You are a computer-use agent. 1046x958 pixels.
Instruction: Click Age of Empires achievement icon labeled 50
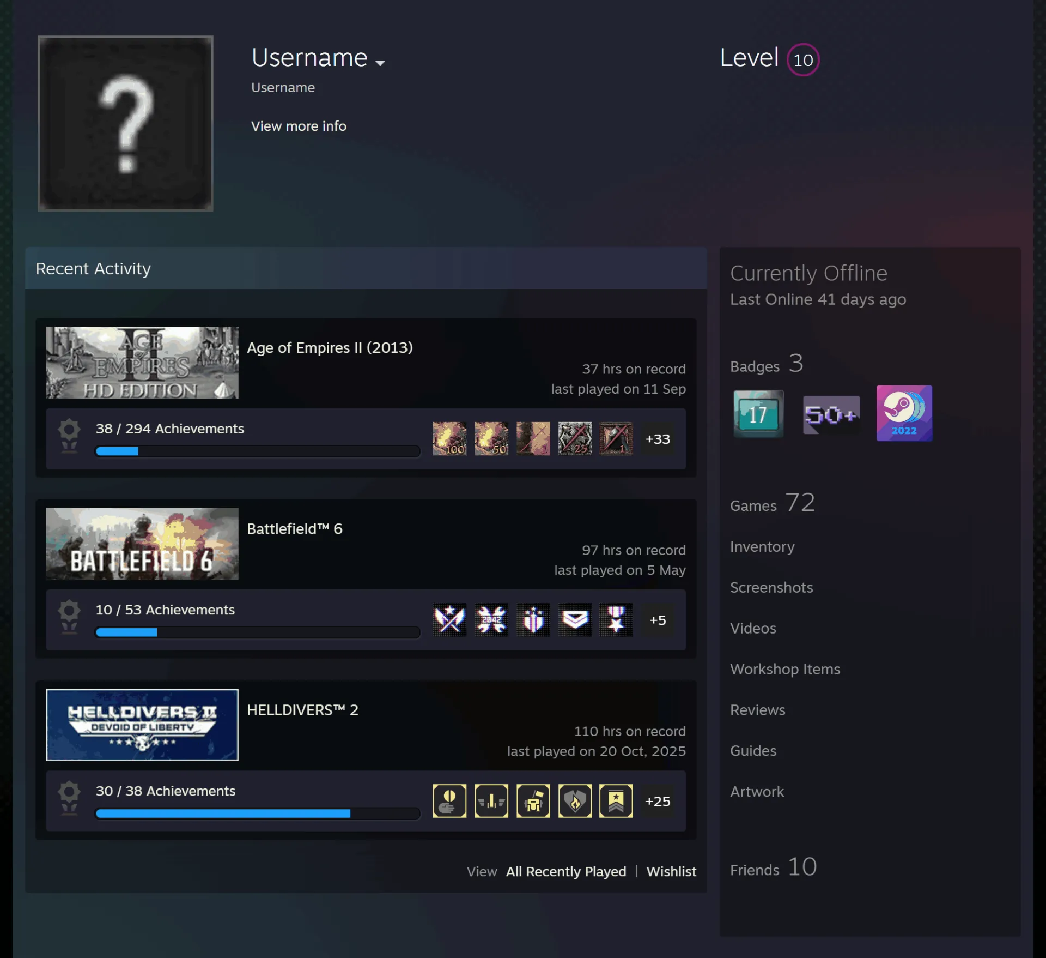point(491,438)
